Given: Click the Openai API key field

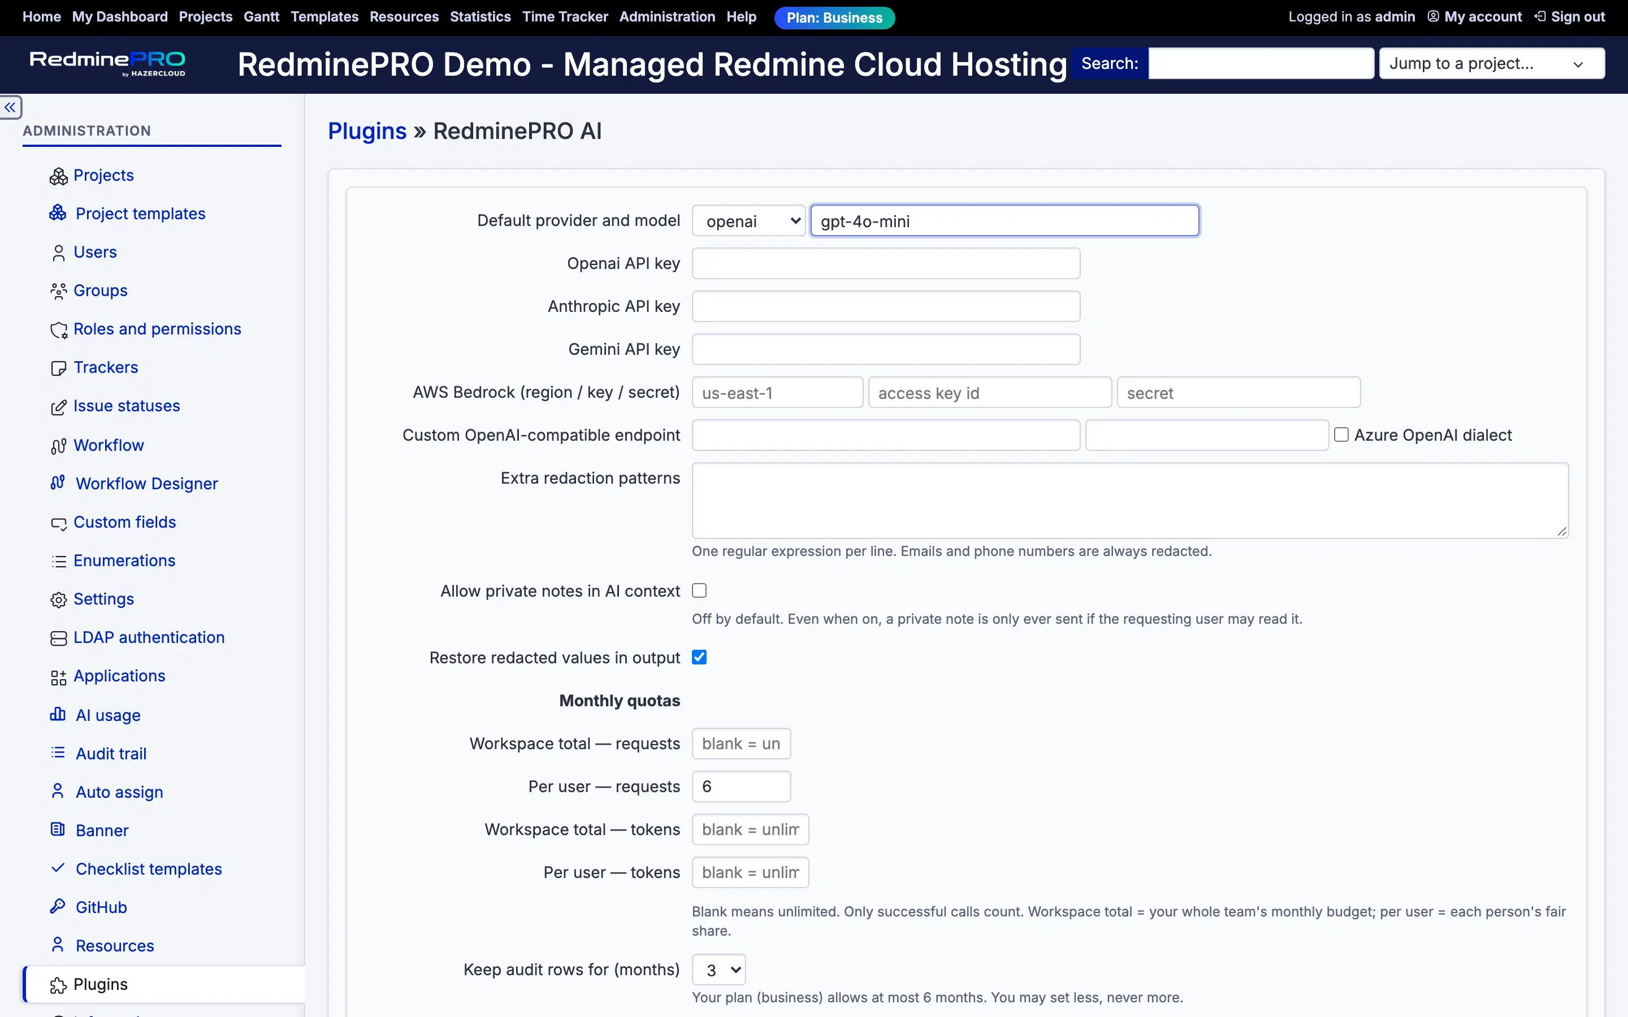Looking at the screenshot, I should [886, 263].
